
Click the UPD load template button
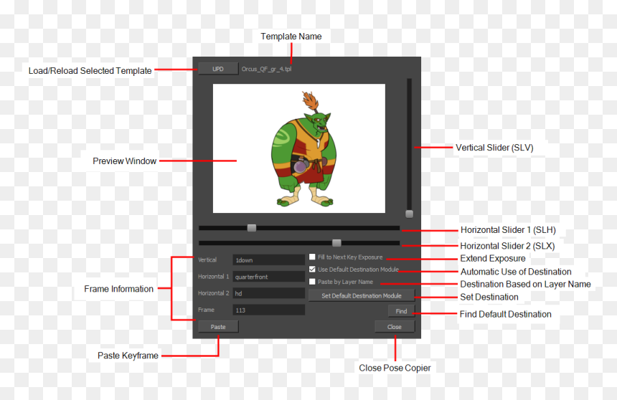(218, 69)
